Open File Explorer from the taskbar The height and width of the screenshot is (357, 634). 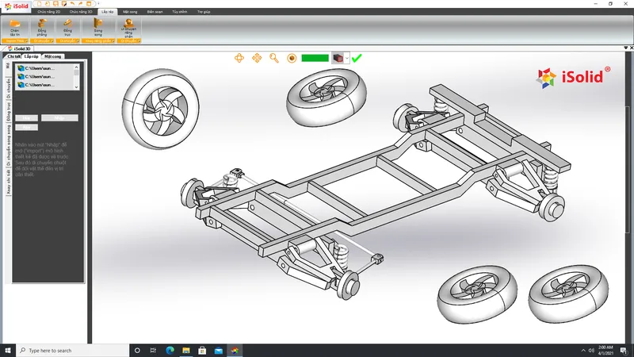[x=186, y=350]
